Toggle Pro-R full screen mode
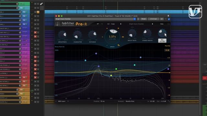The width and height of the screenshot is (207, 116). (169, 24)
